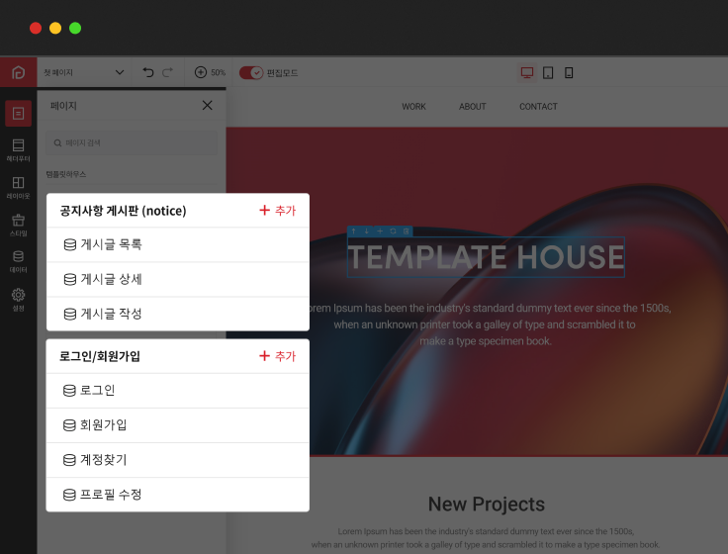This screenshot has width=728, height=554.
Task: Click the 로그인/회원가입 group header
Action: point(99,356)
